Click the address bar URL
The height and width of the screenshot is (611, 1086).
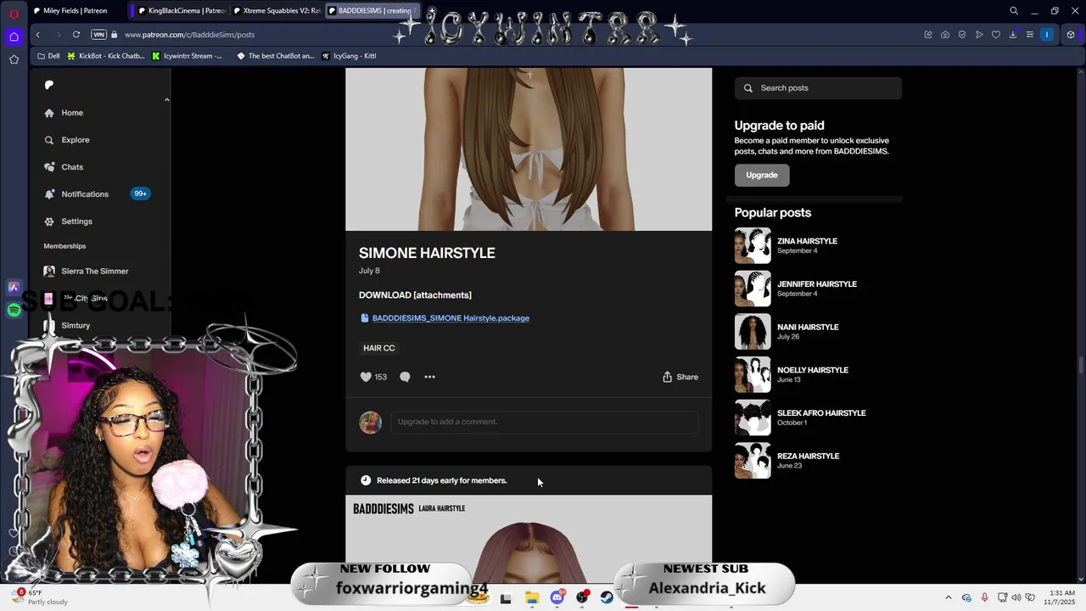point(189,35)
